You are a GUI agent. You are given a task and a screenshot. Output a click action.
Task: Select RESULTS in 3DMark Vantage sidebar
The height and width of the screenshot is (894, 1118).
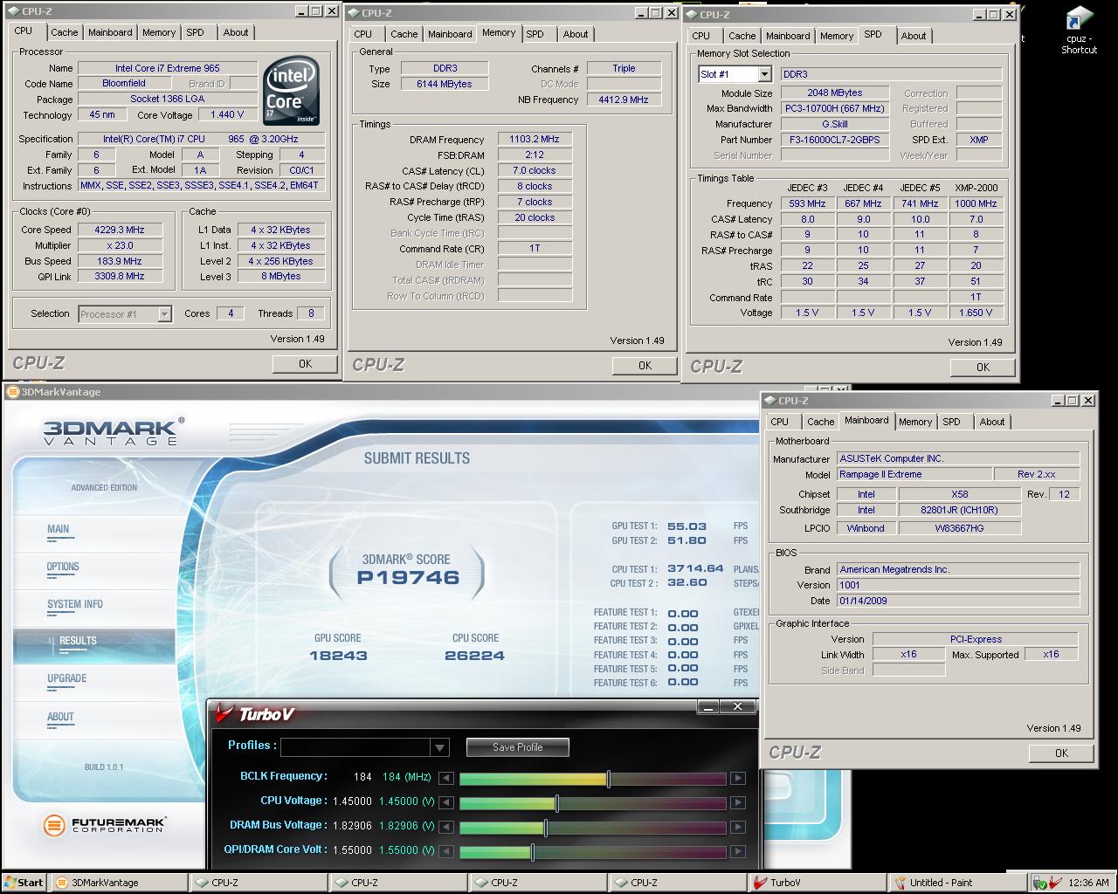coord(78,641)
